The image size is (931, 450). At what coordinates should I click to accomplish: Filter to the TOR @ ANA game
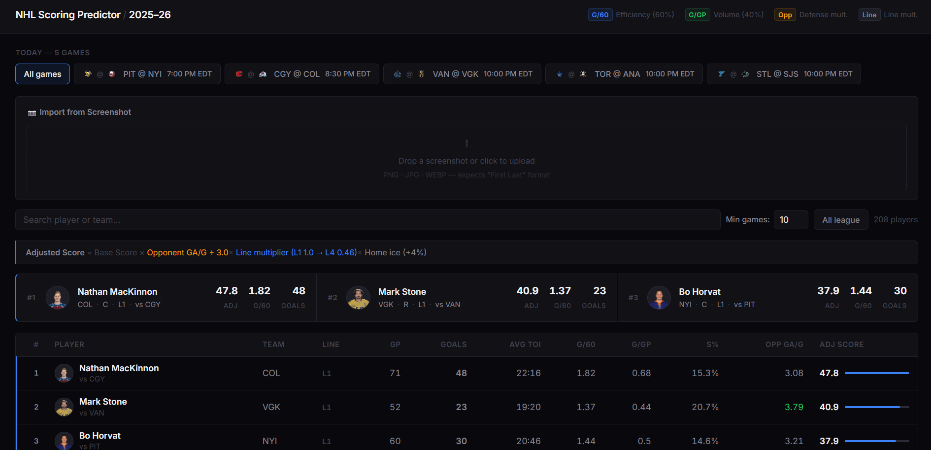pyautogui.click(x=624, y=74)
